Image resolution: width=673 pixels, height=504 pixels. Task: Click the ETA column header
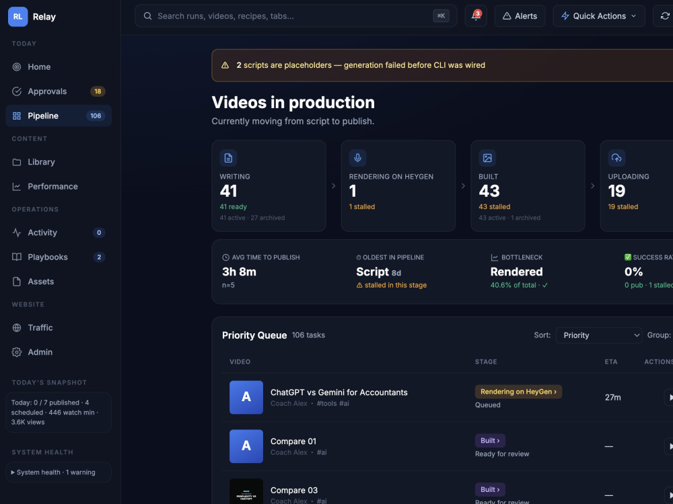click(611, 362)
